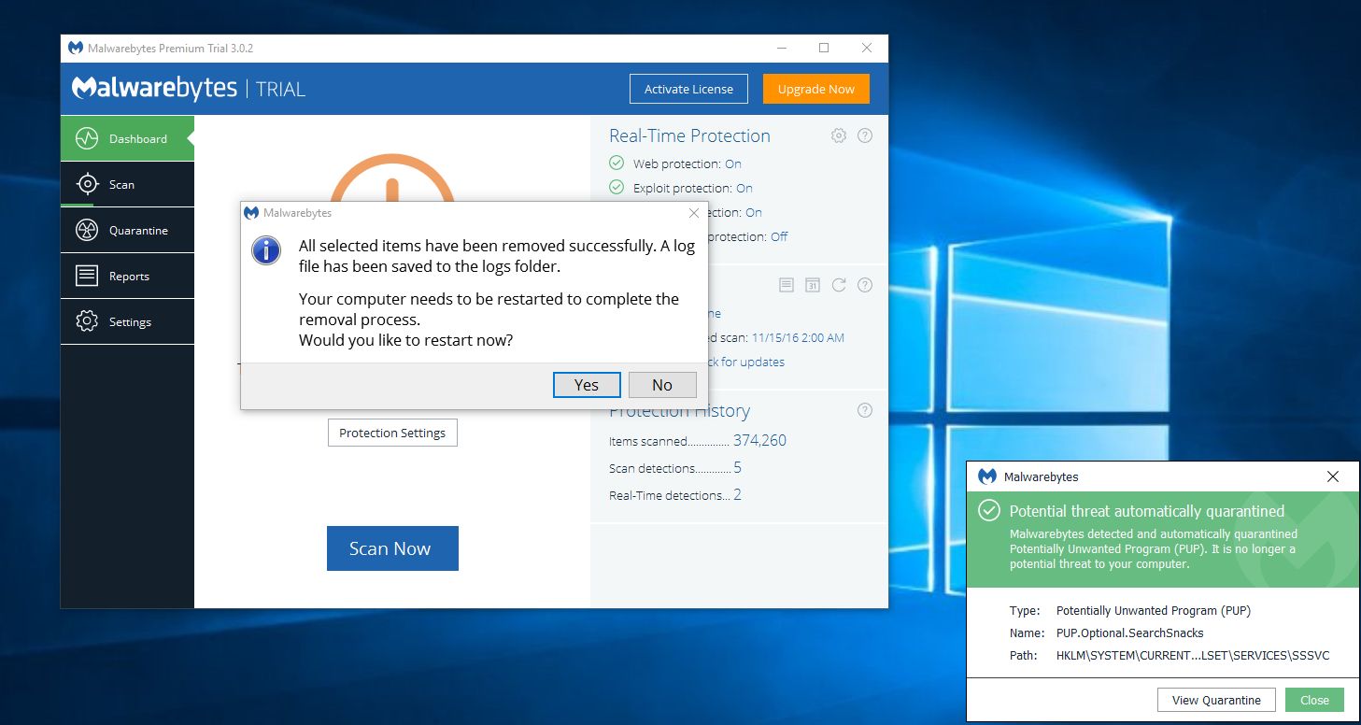
Task: Click 'Would you like to restart now?' text
Action: point(405,340)
